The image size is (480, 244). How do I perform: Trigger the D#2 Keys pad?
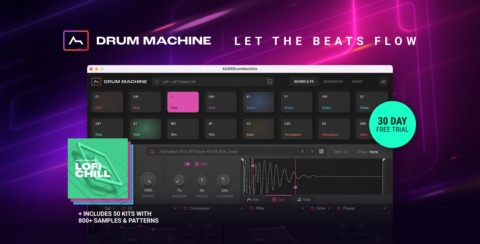[363, 129]
